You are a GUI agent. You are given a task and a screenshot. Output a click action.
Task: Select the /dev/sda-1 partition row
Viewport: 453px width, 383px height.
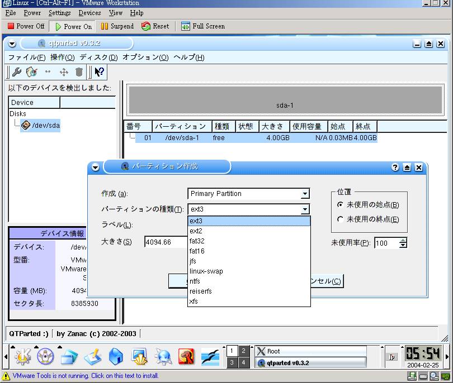click(x=256, y=138)
